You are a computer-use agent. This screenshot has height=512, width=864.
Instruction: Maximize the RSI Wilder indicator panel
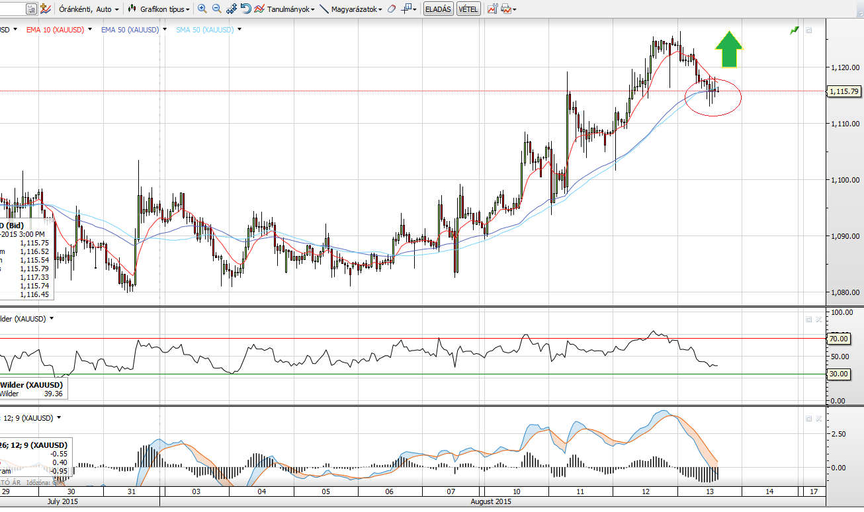click(808, 319)
